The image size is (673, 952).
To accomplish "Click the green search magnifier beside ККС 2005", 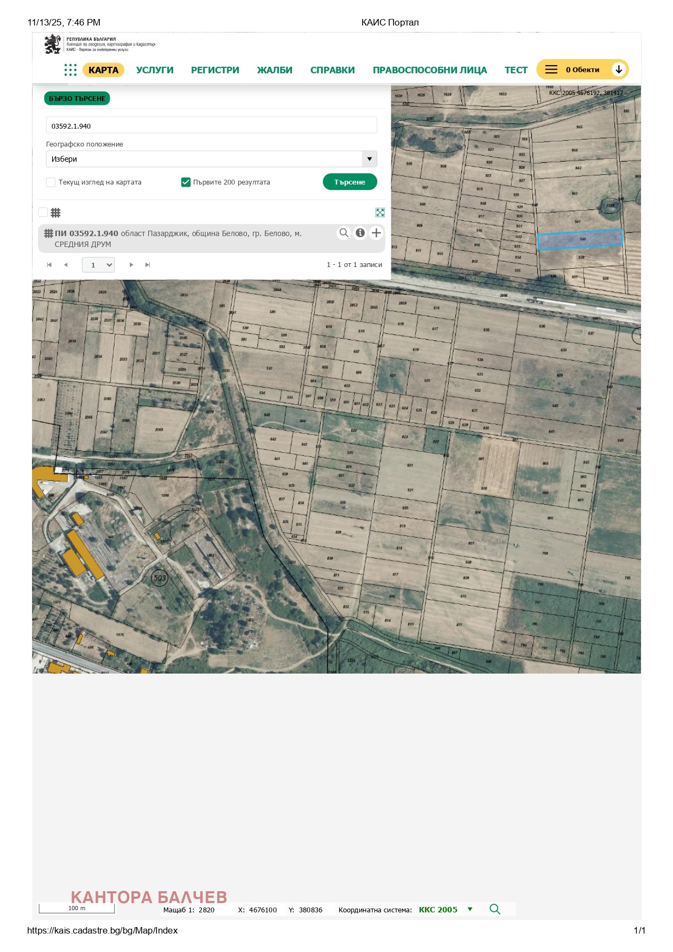I will (x=494, y=909).
